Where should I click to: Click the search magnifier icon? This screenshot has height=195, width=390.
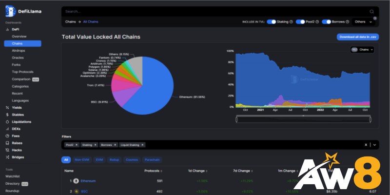tap(371, 11)
